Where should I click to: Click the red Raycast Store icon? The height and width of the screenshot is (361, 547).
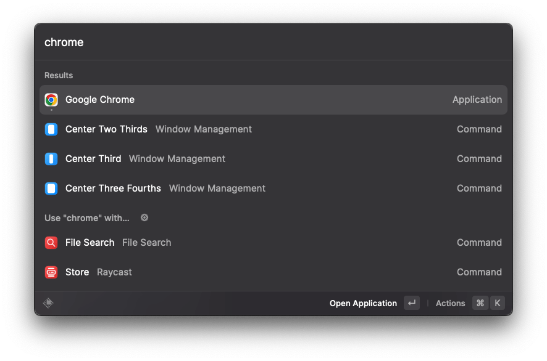[51, 272]
